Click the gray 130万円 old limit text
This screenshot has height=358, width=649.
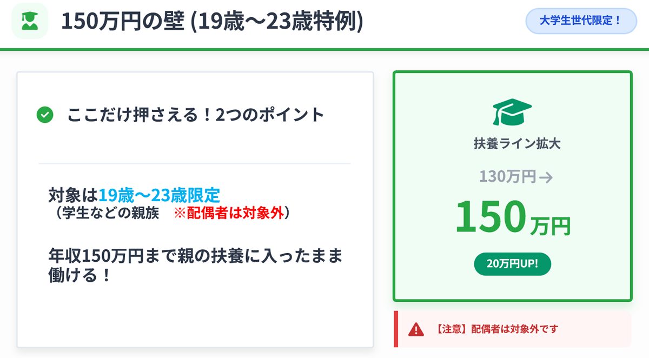[507, 176]
